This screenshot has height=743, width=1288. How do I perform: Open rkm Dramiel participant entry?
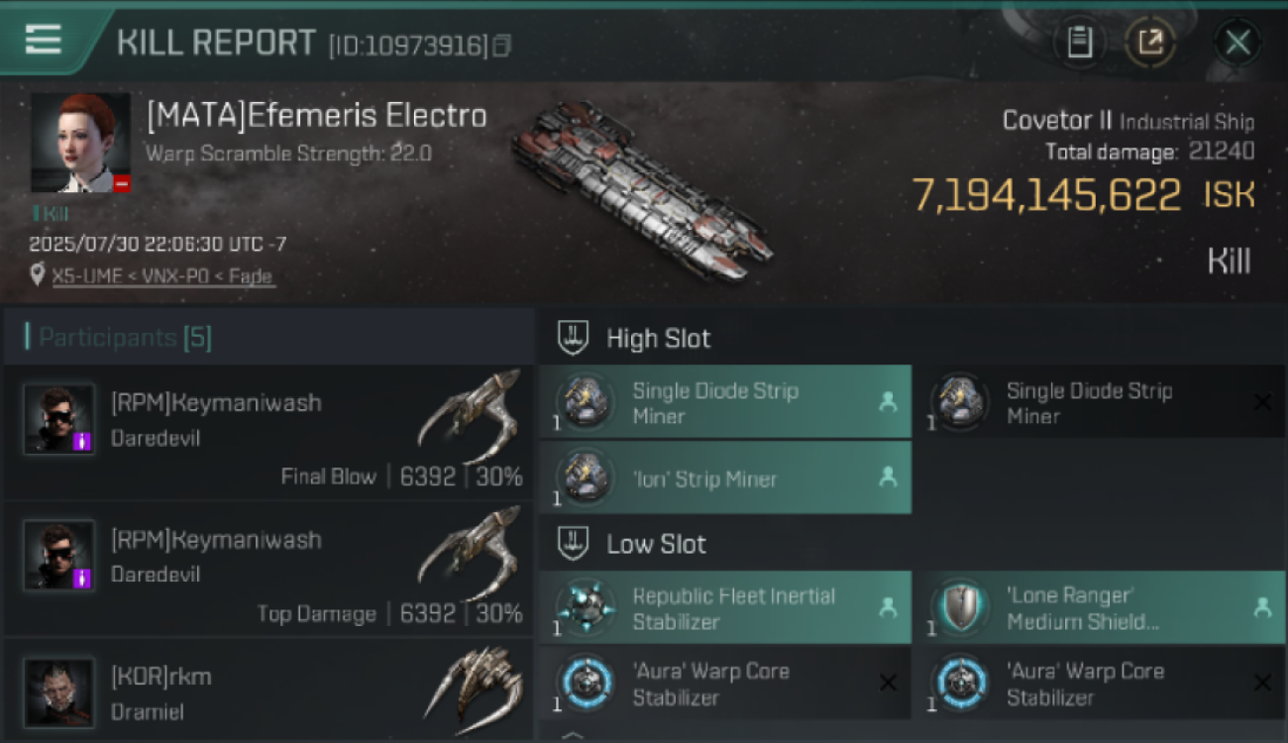268,690
